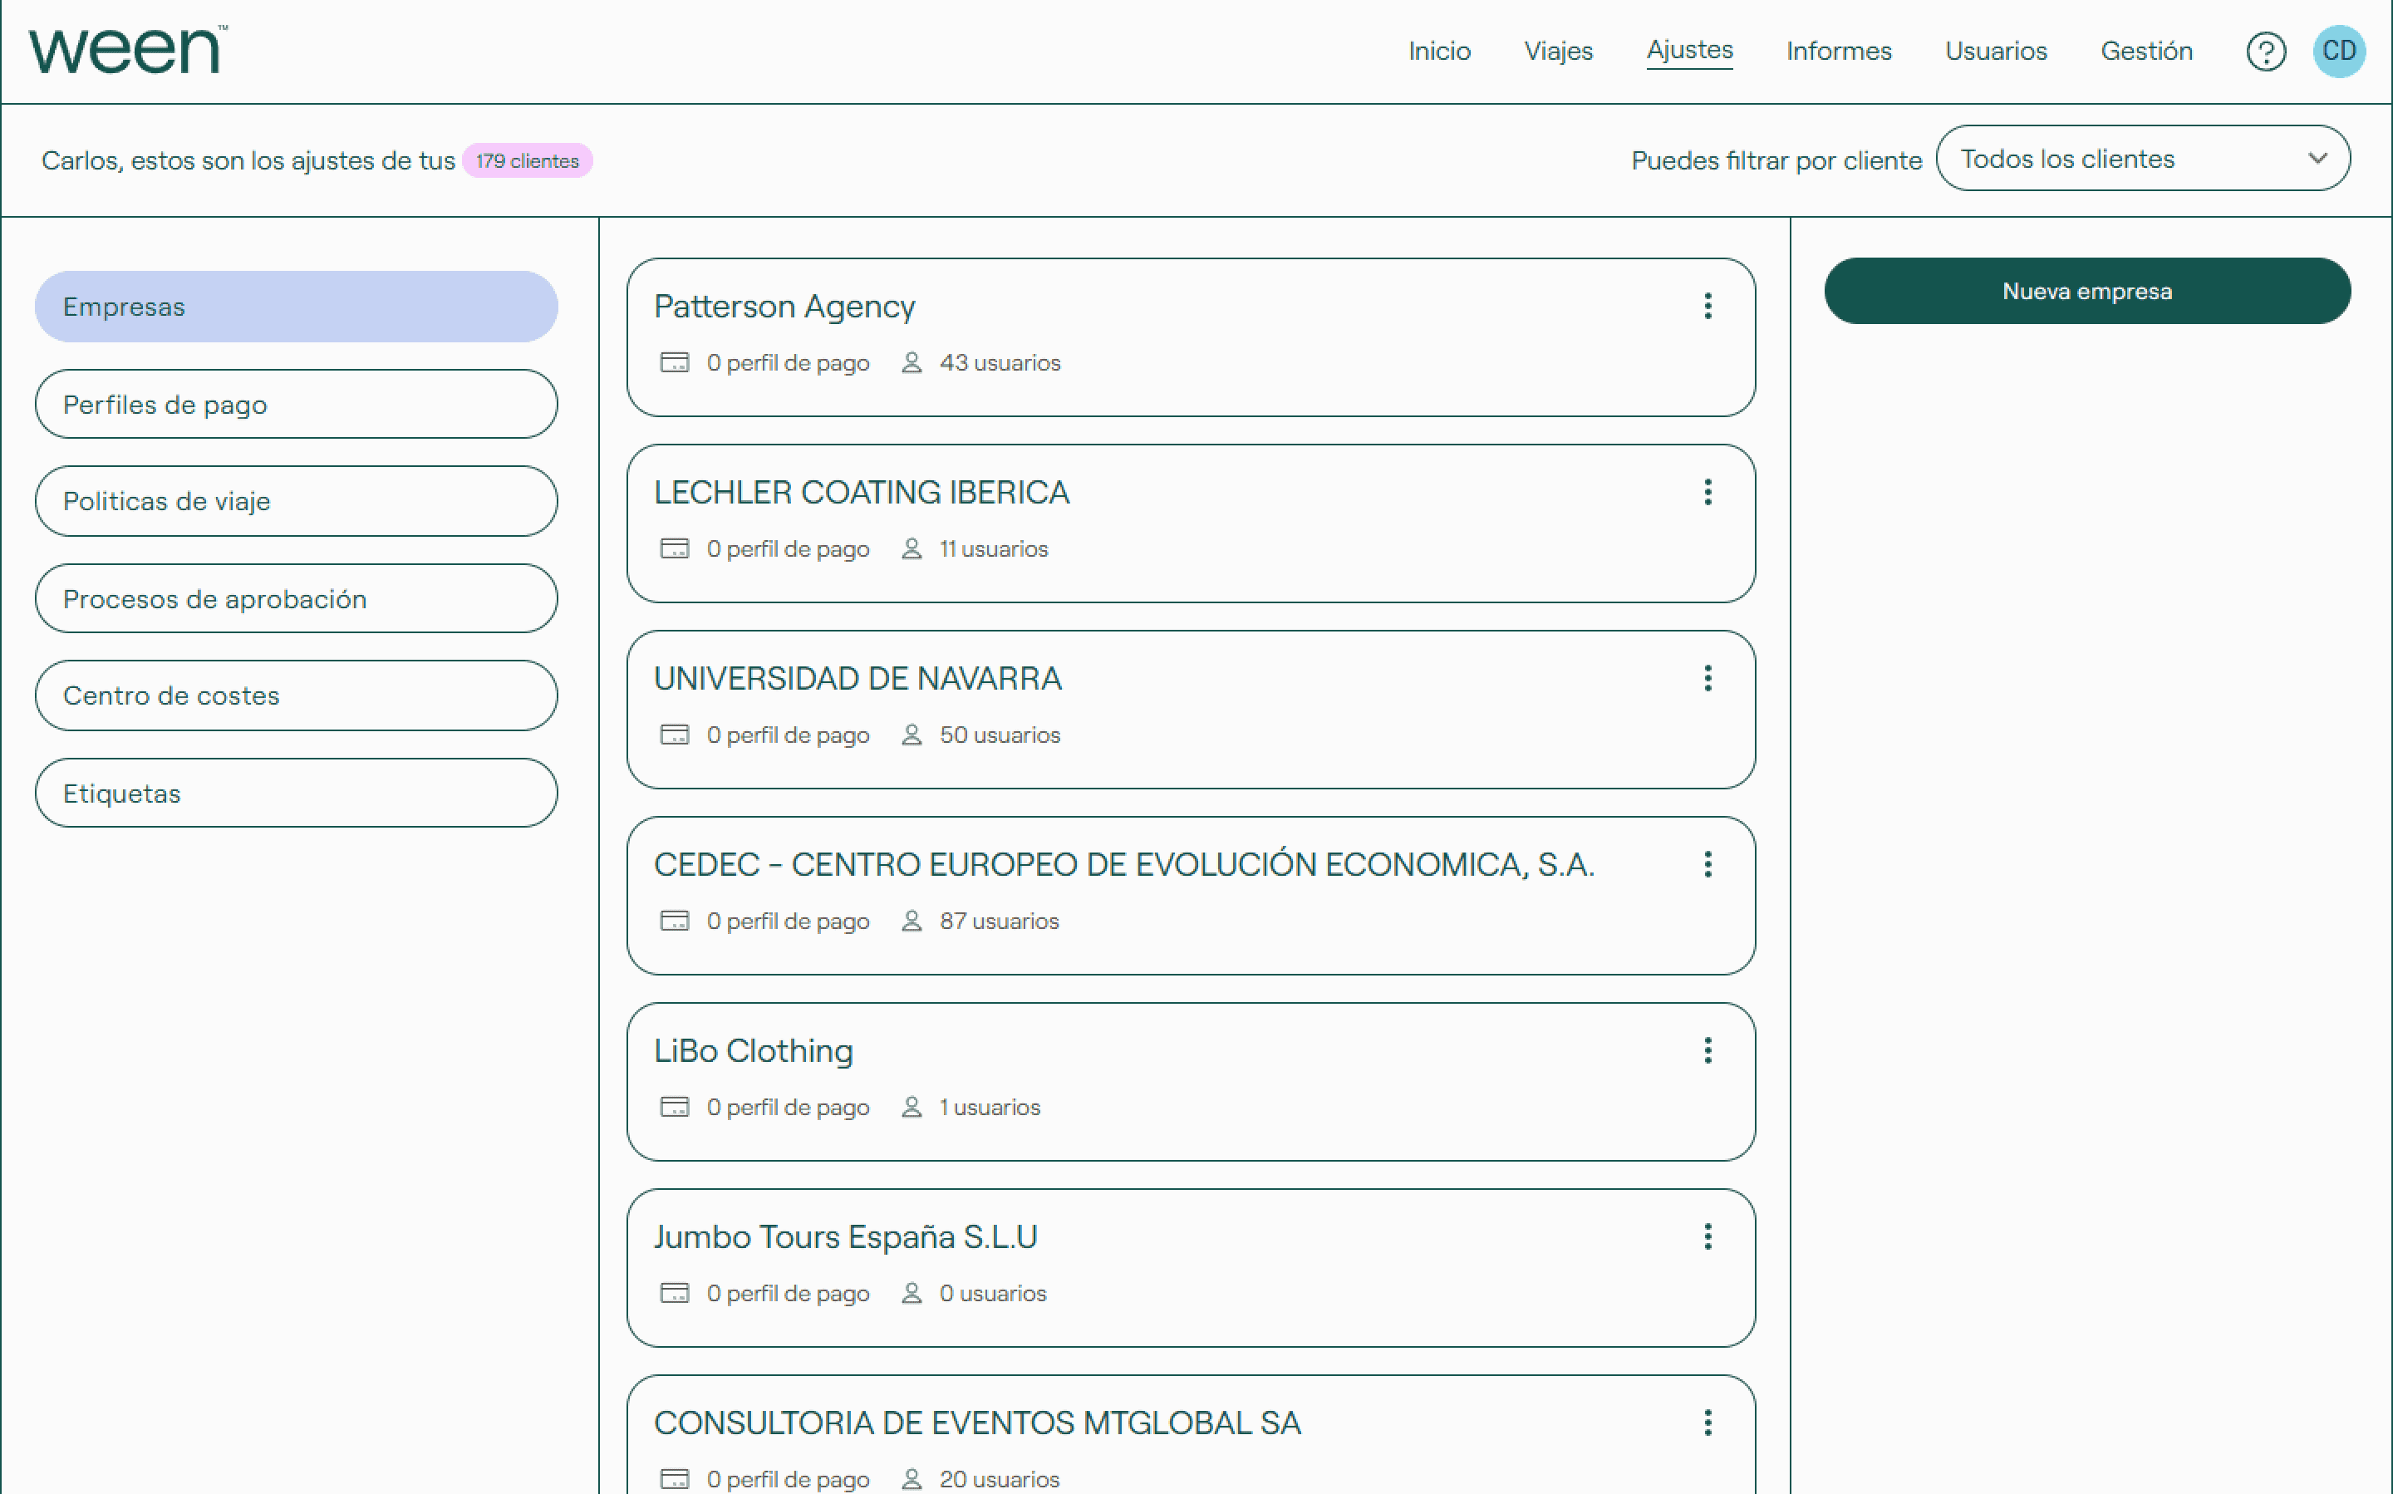The height and width of the screenshot is (1494, 2393).
Task: Open the CD user avatar menu
Action: [2339, 52]
